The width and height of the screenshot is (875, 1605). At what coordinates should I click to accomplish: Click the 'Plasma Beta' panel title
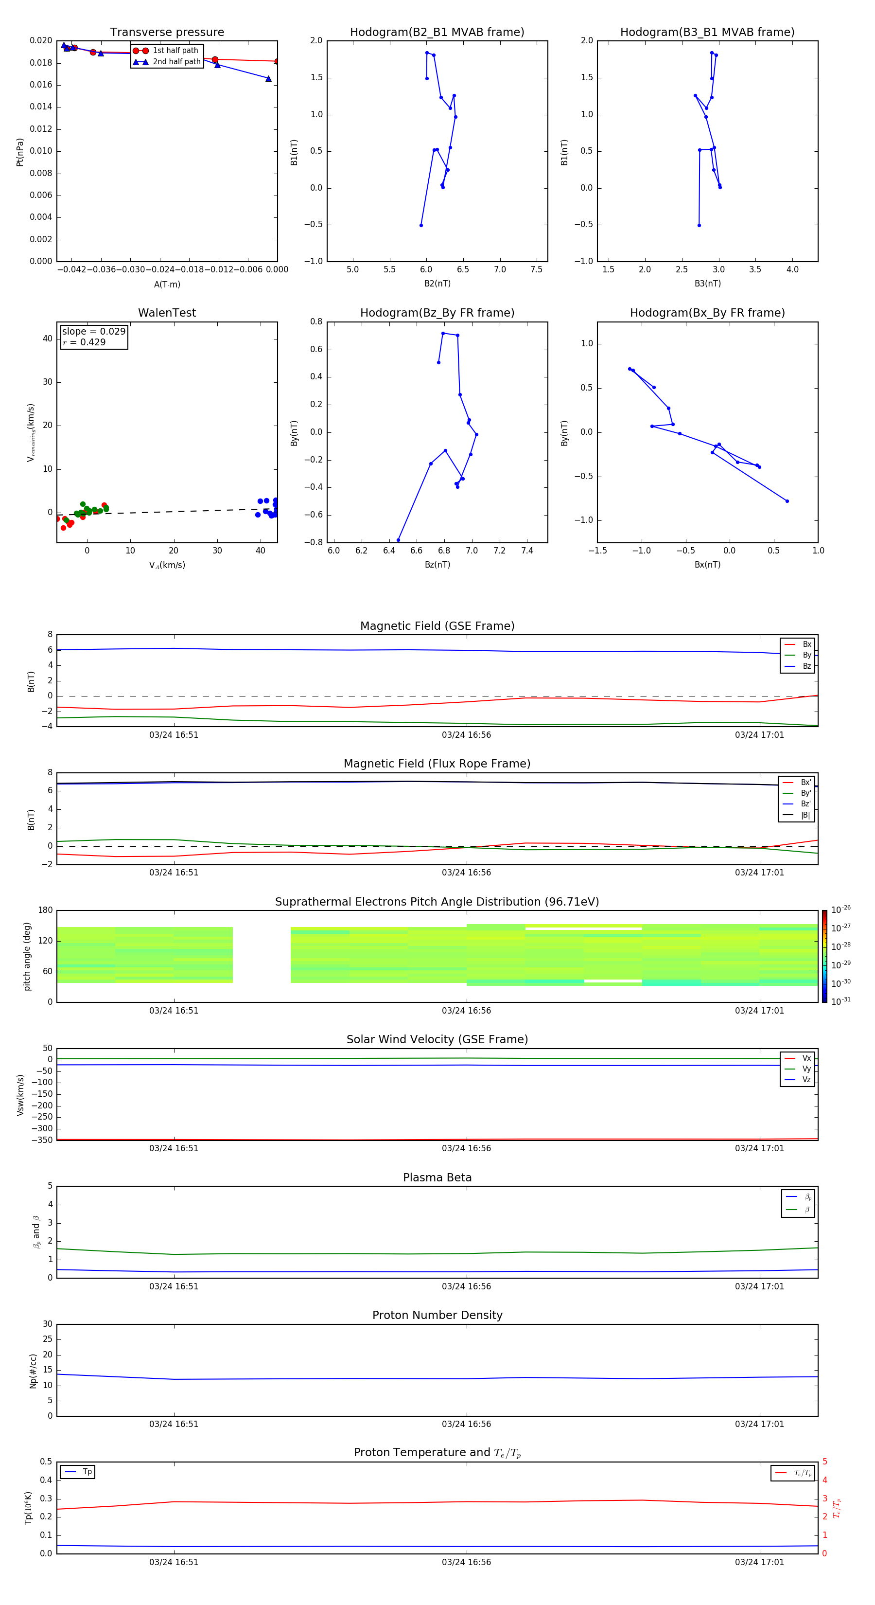pos(437,1177)
